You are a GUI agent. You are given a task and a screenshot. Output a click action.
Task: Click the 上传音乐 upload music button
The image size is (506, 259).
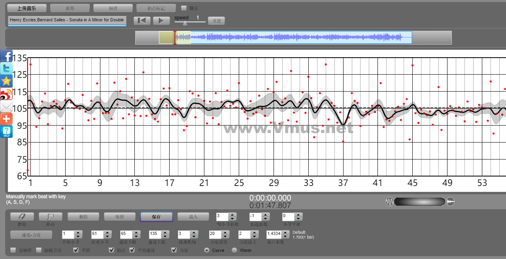click(27, 8)
